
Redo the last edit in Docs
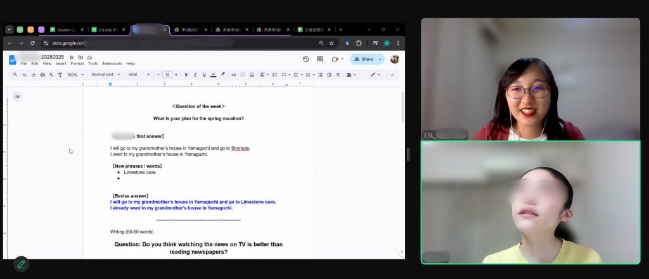point(34,75)
